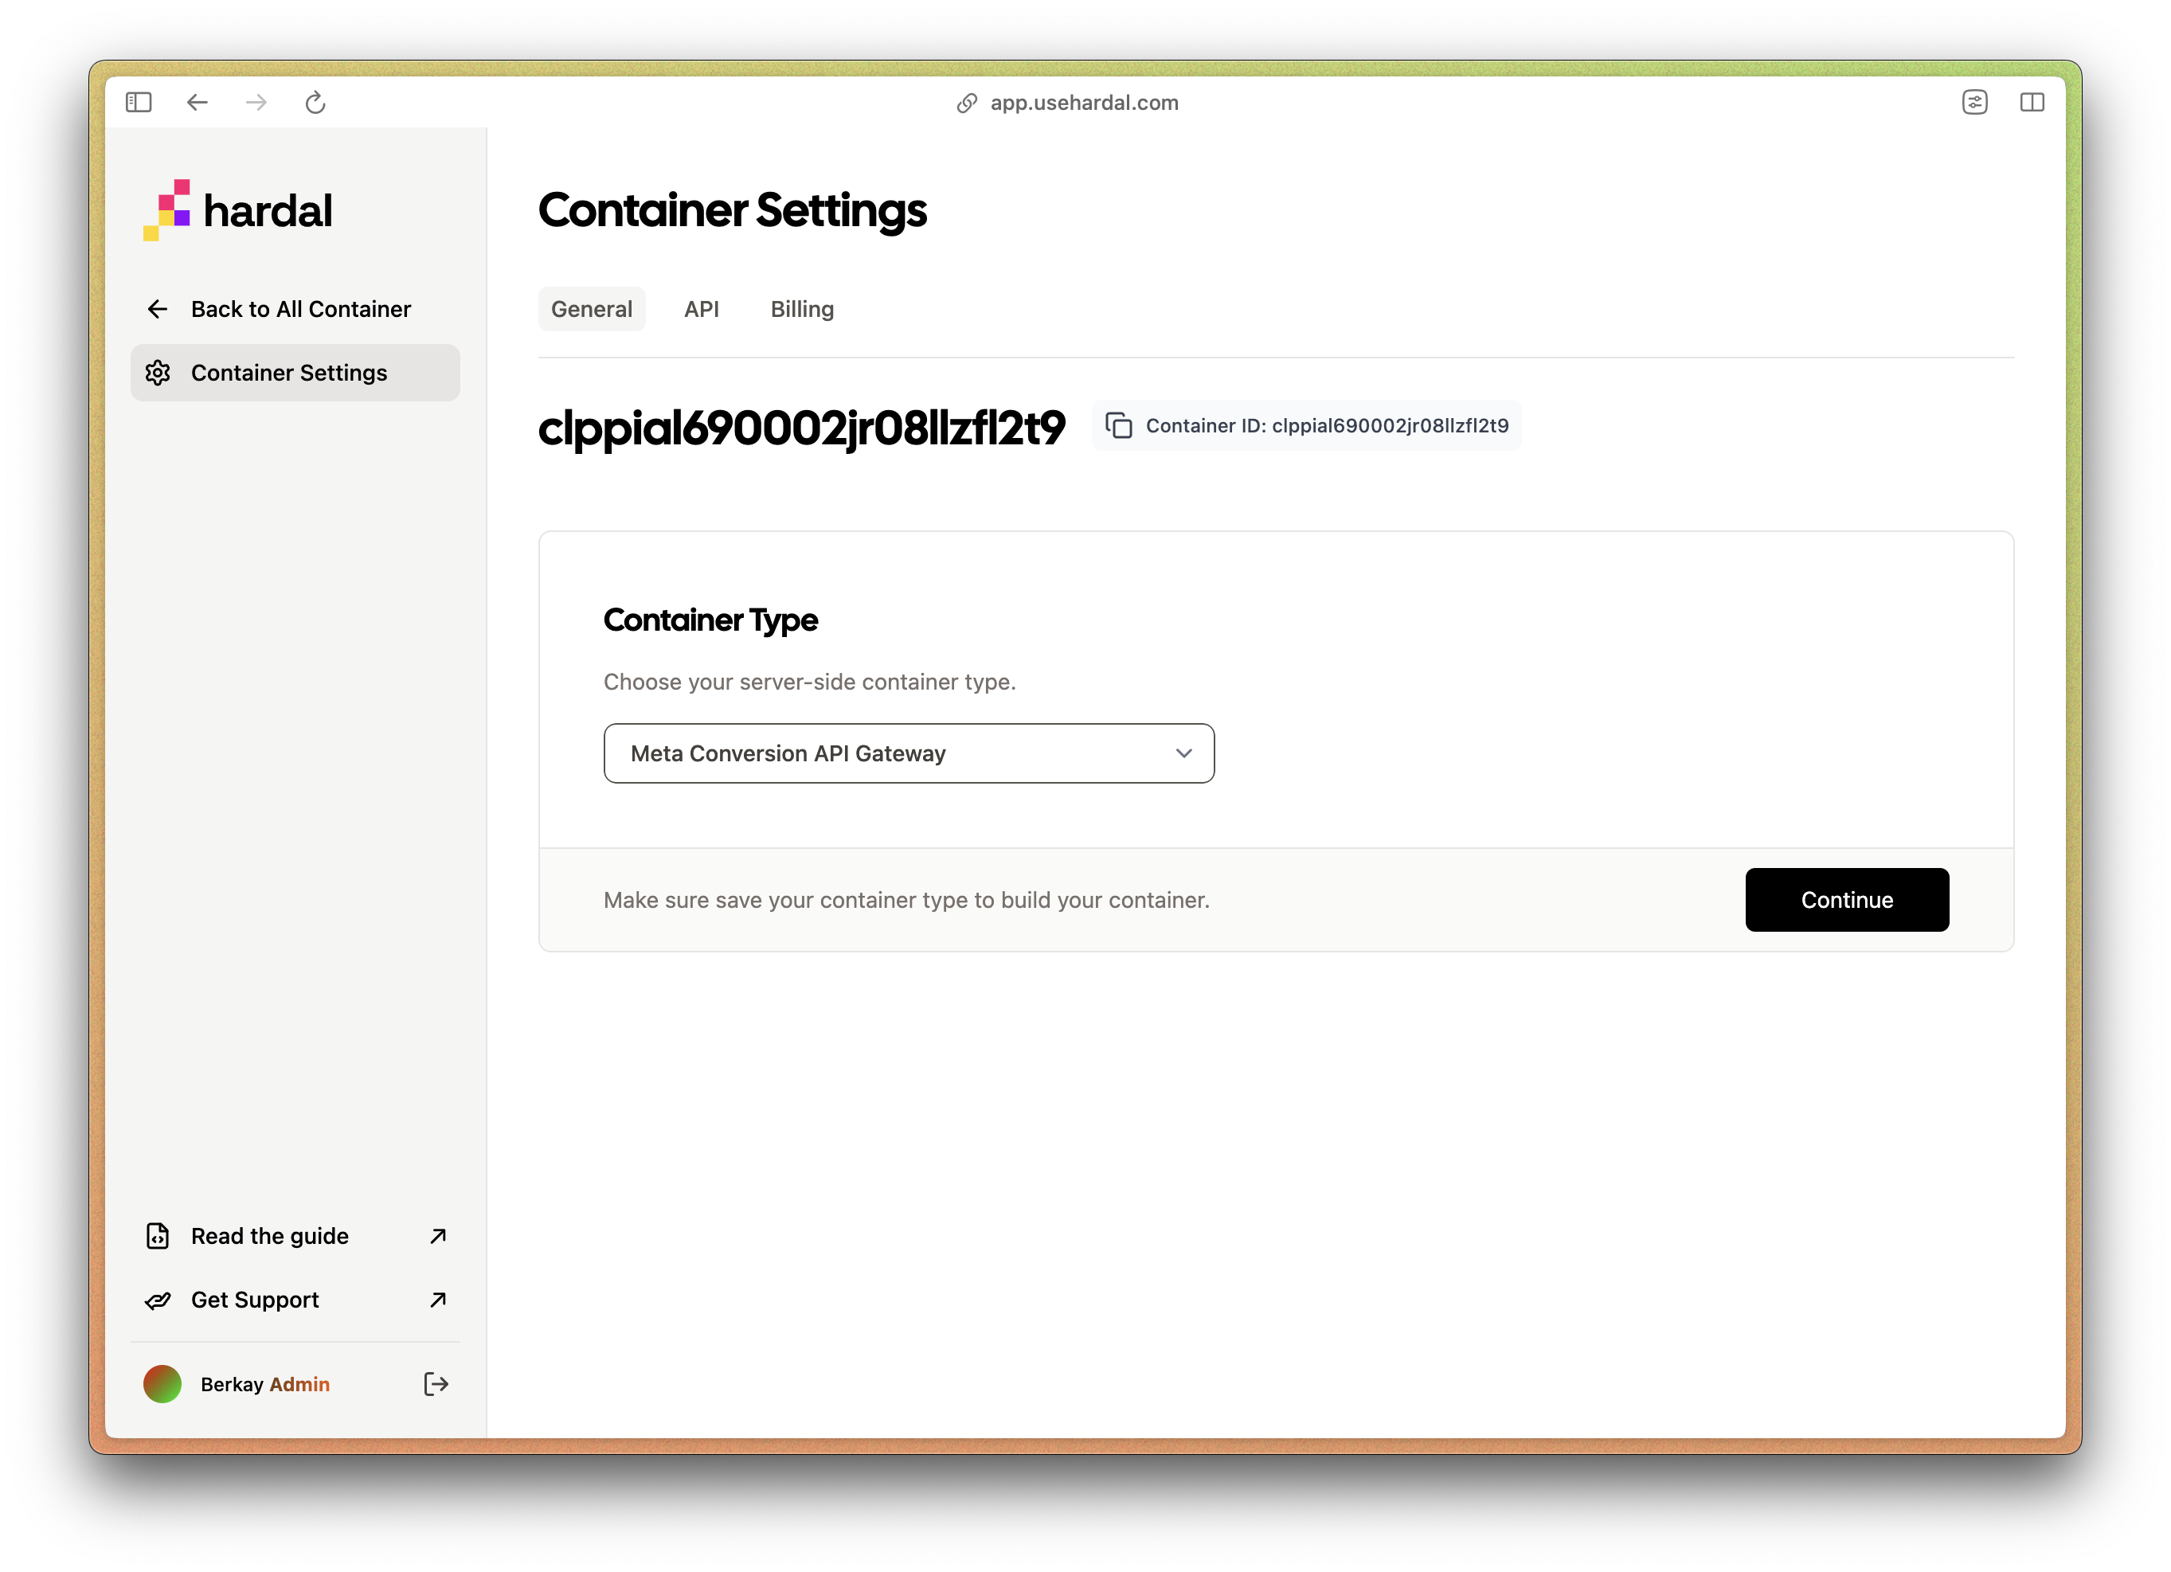Click the Continue button
Viewport: 2171px width, 1572px height.
tap(1847, 900)
